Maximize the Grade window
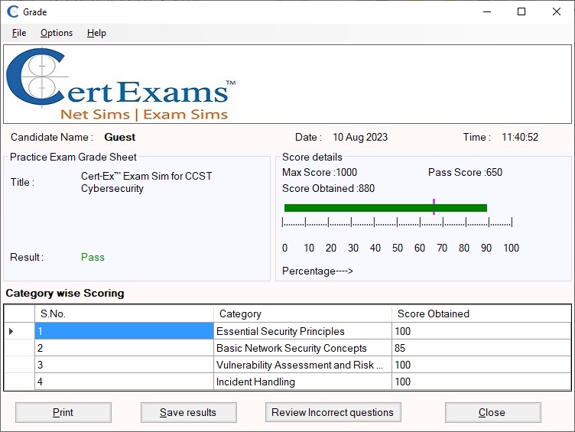575x432 pixels. [521, 11]
